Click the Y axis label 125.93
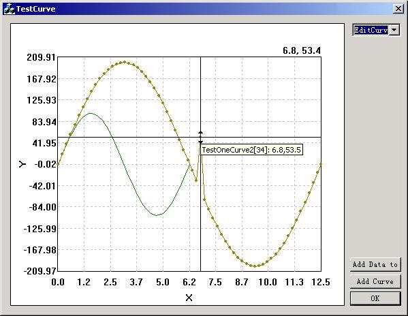Image resolution: width=408 pixels, height=316 pixels. click(x=42, y=100)
